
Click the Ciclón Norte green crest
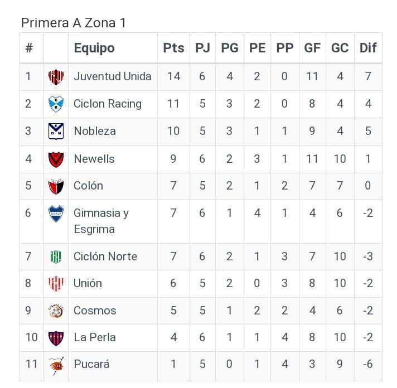56,256
